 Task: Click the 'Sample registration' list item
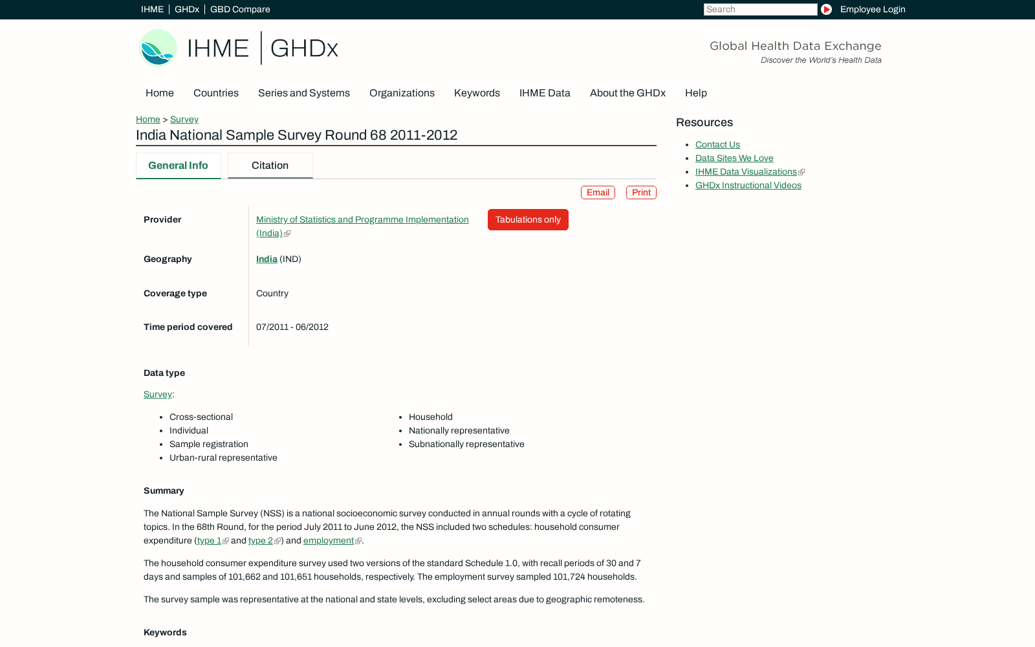point(209,444)
